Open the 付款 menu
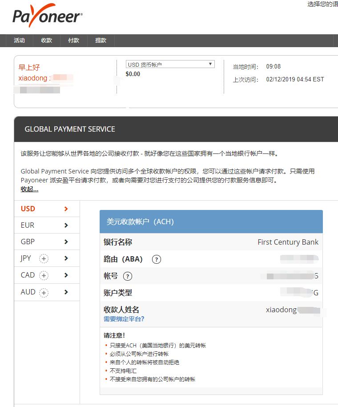The height and width of the screenshot is (407, 338). pyautogui.click(x=73, y=40)
